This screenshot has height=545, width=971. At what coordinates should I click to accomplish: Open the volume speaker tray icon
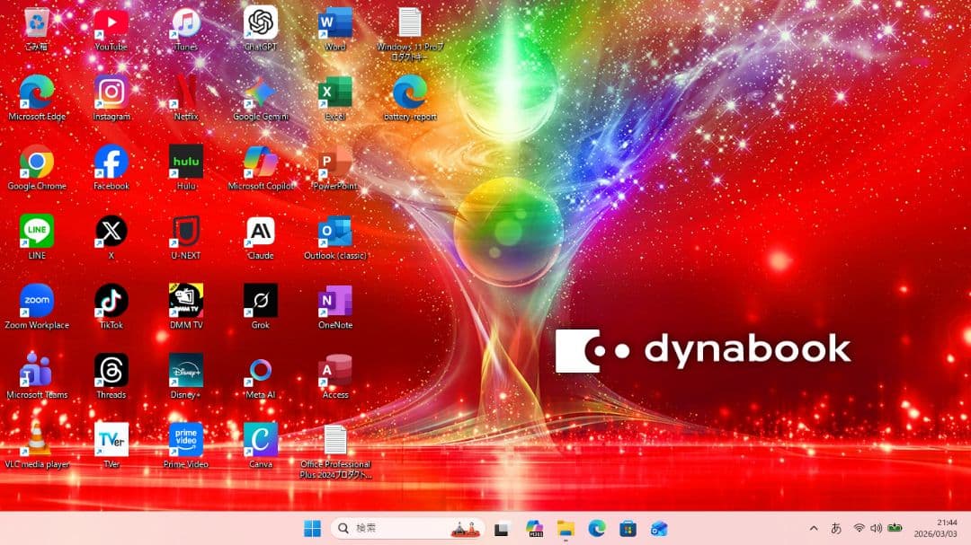[x=877, y=528]
